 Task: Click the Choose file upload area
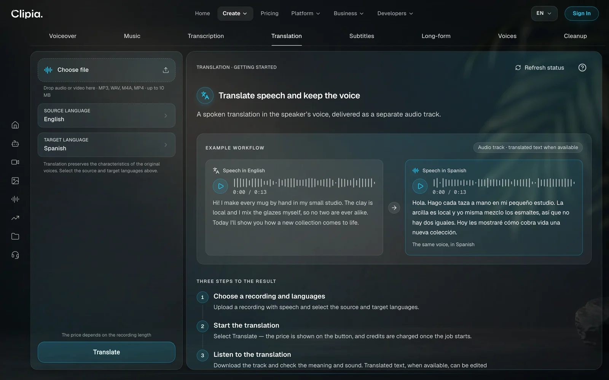107,70
